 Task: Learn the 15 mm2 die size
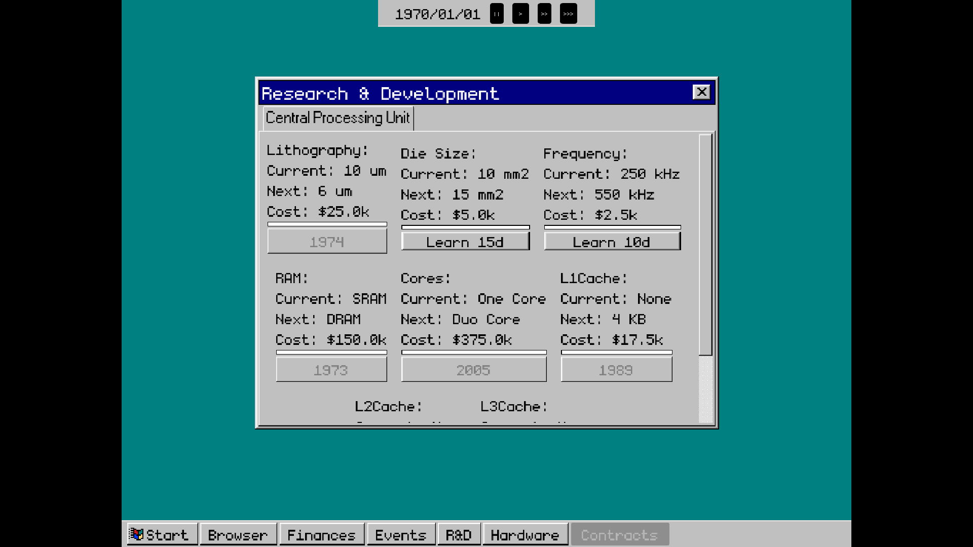point(465,242)
